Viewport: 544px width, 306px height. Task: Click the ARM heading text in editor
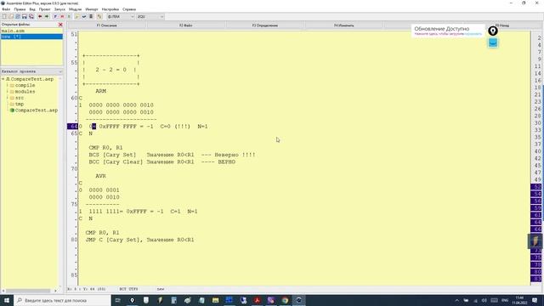pyautogui.click(x=100, y=91)
